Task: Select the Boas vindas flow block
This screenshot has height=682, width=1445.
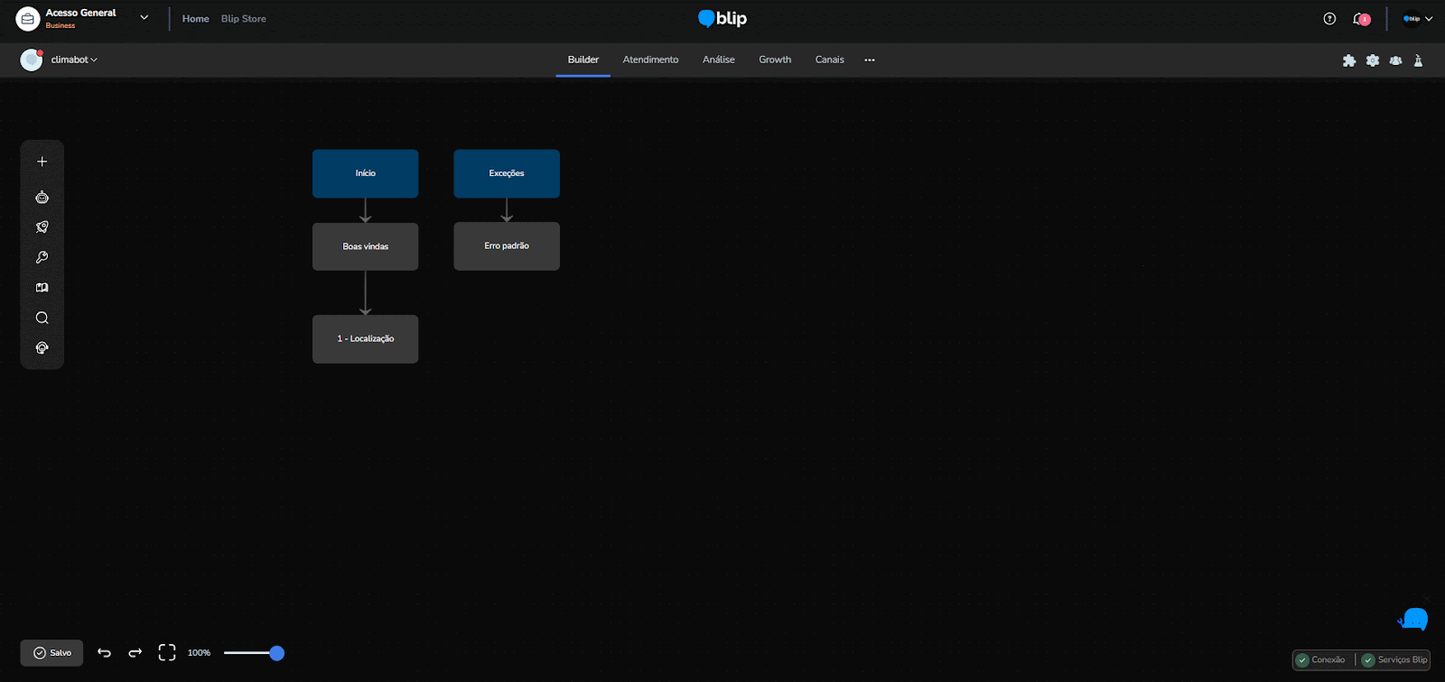Action: pos(365,246)
